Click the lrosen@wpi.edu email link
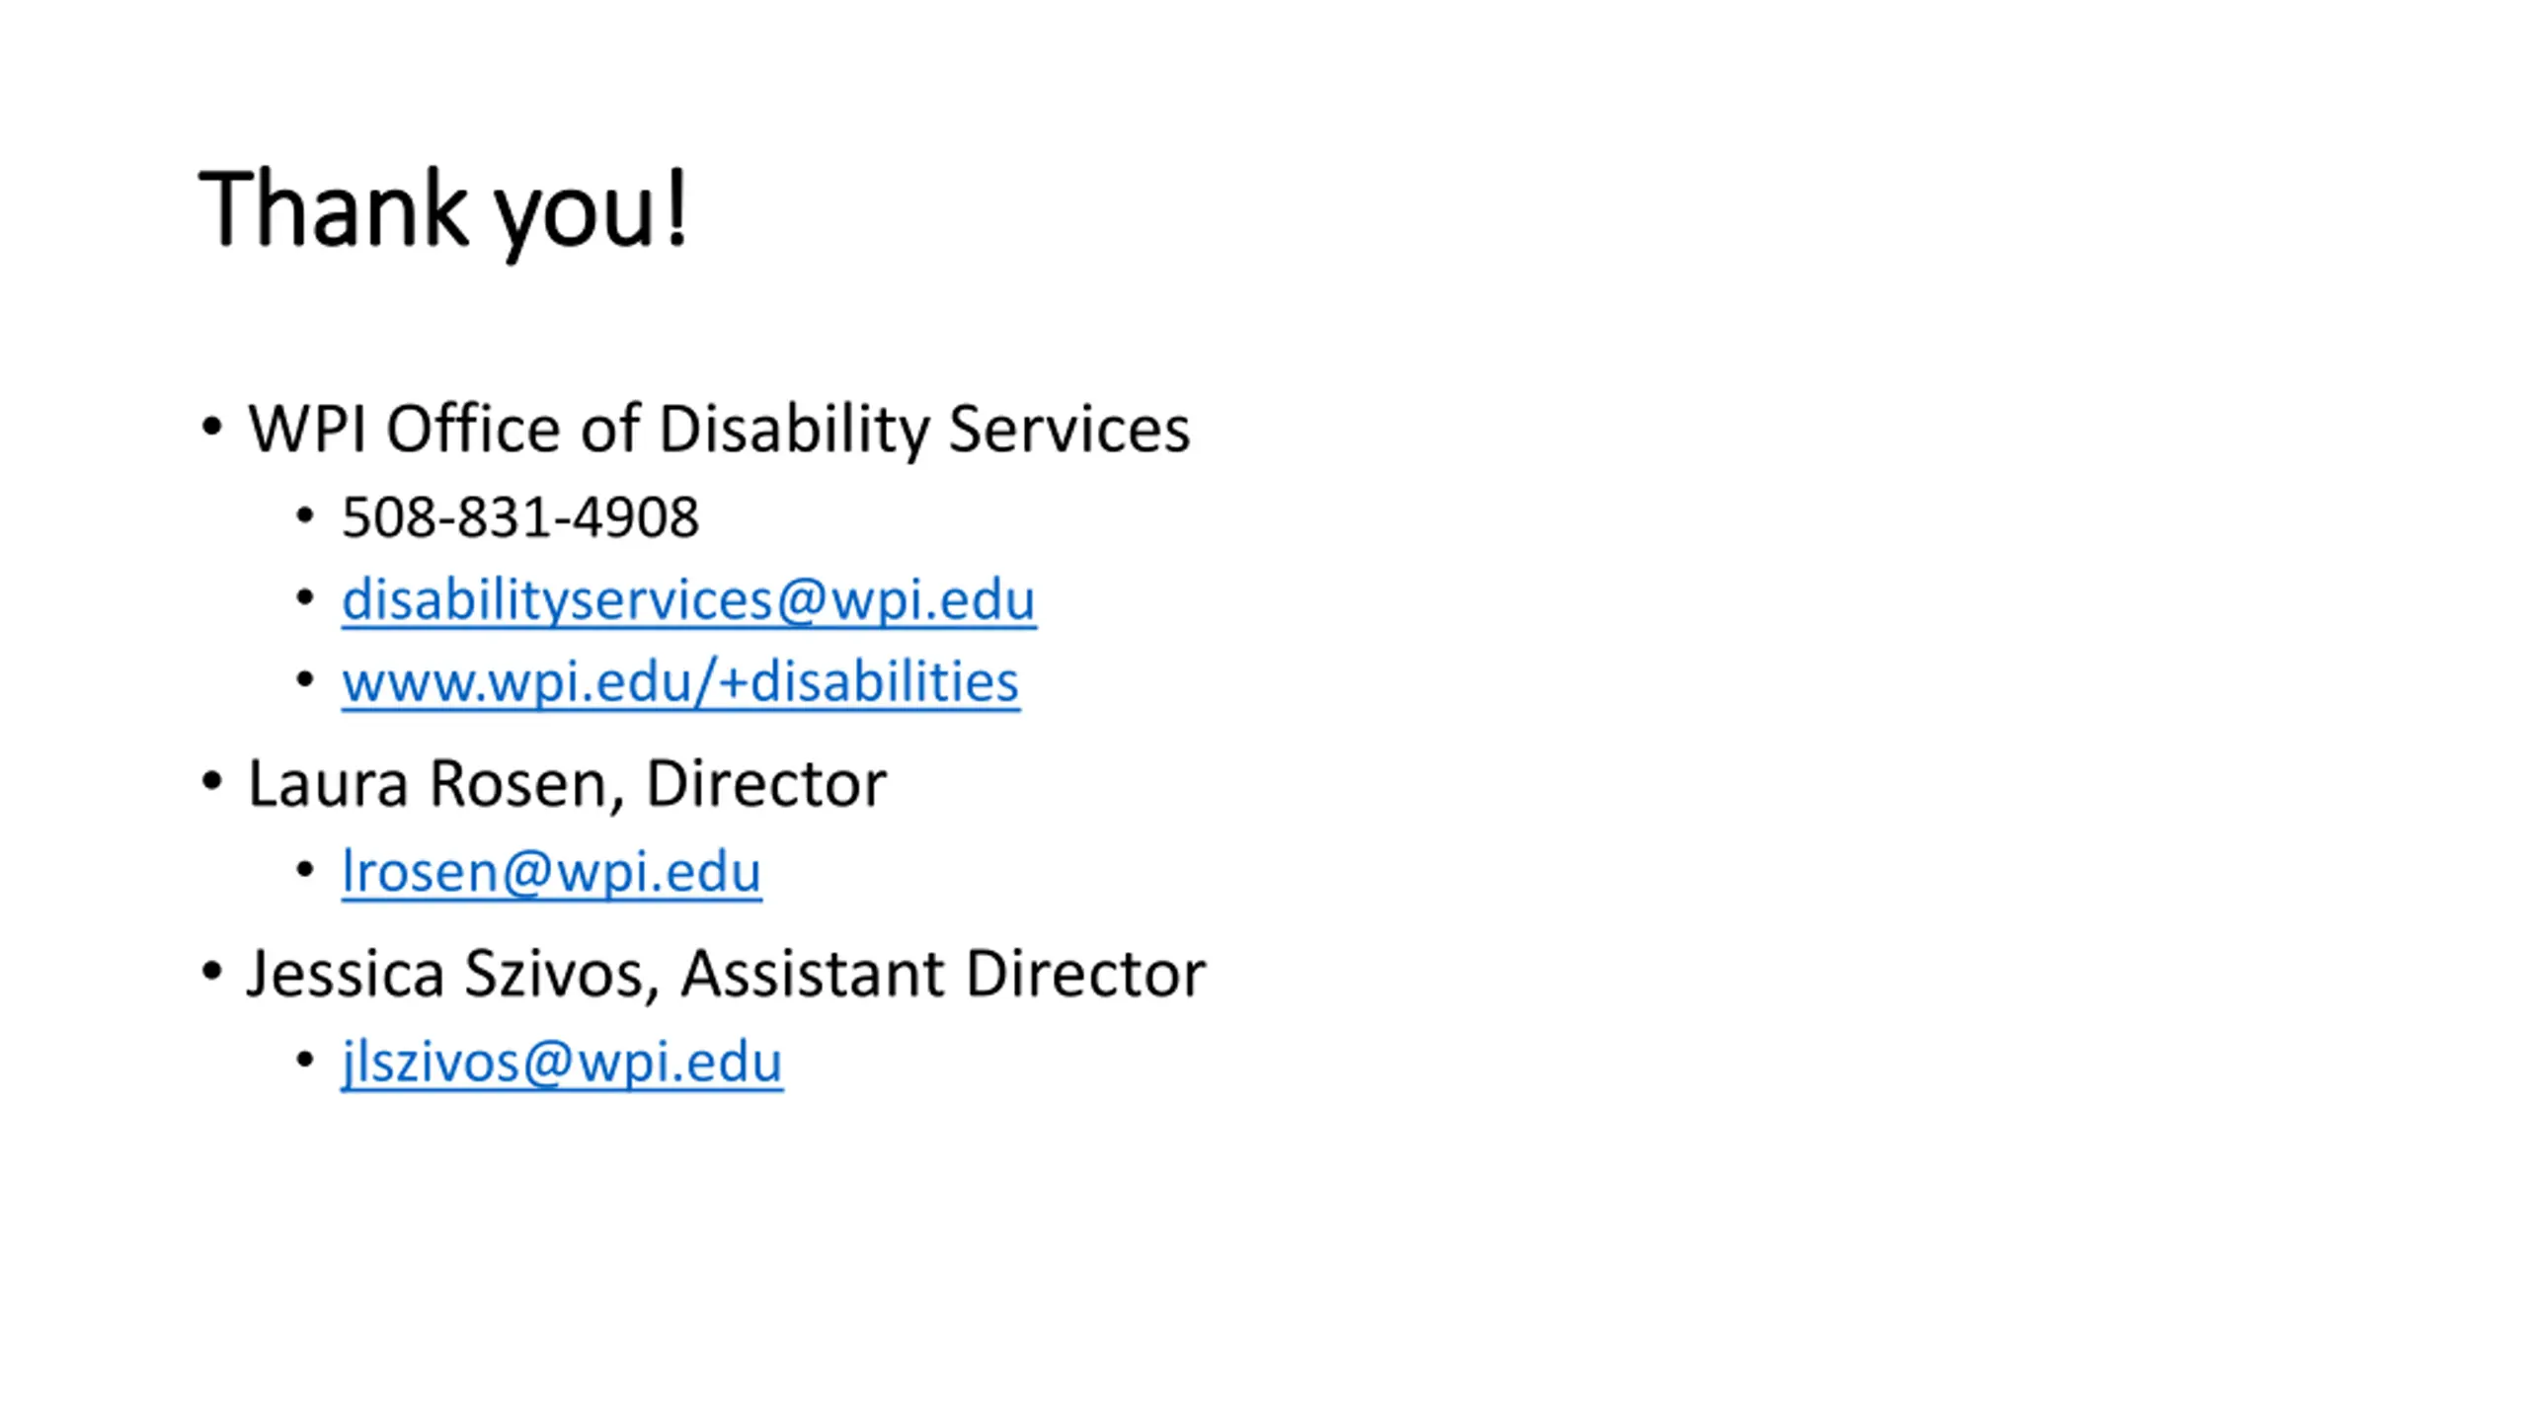 551,871
